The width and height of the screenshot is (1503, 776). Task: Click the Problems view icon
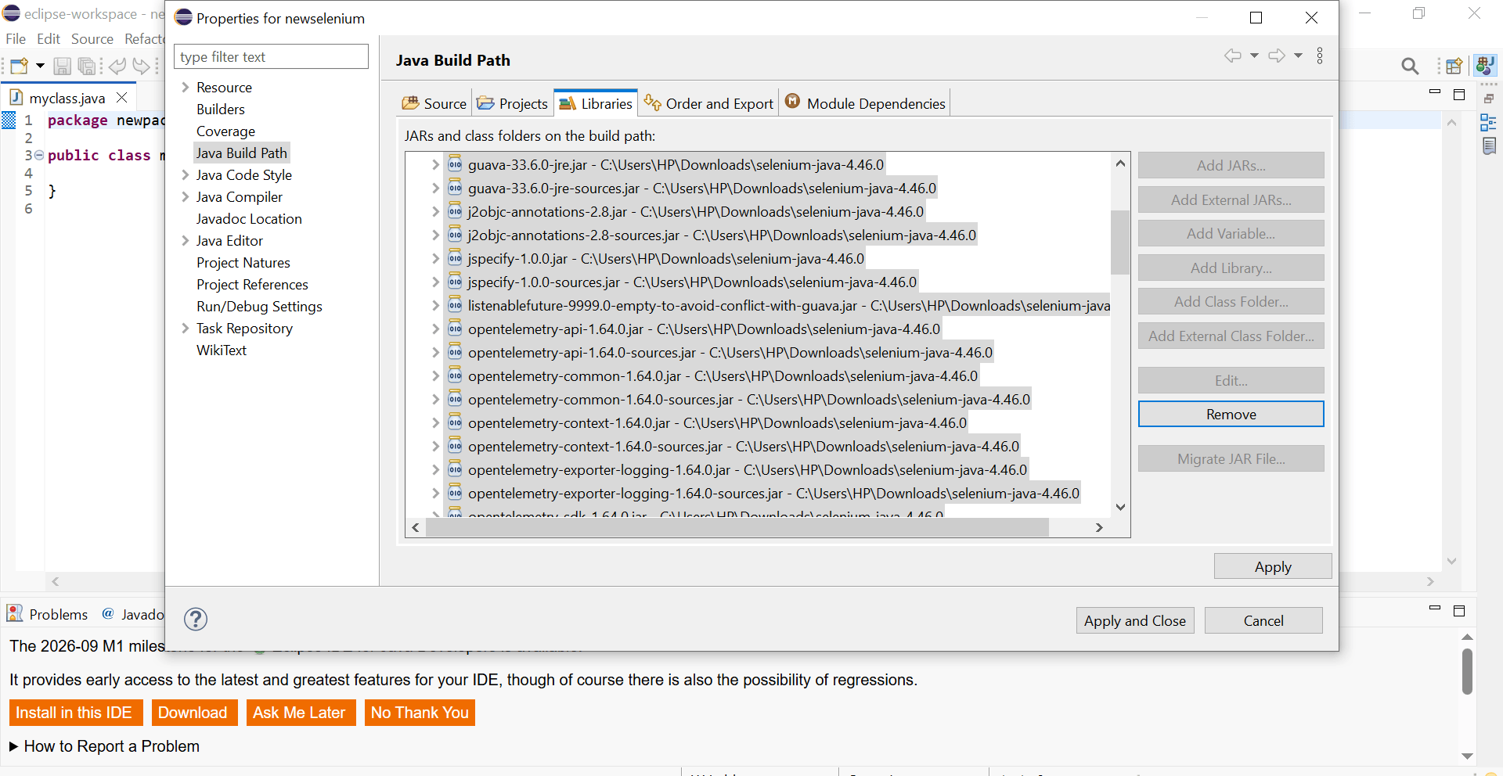tap(15, 613)
